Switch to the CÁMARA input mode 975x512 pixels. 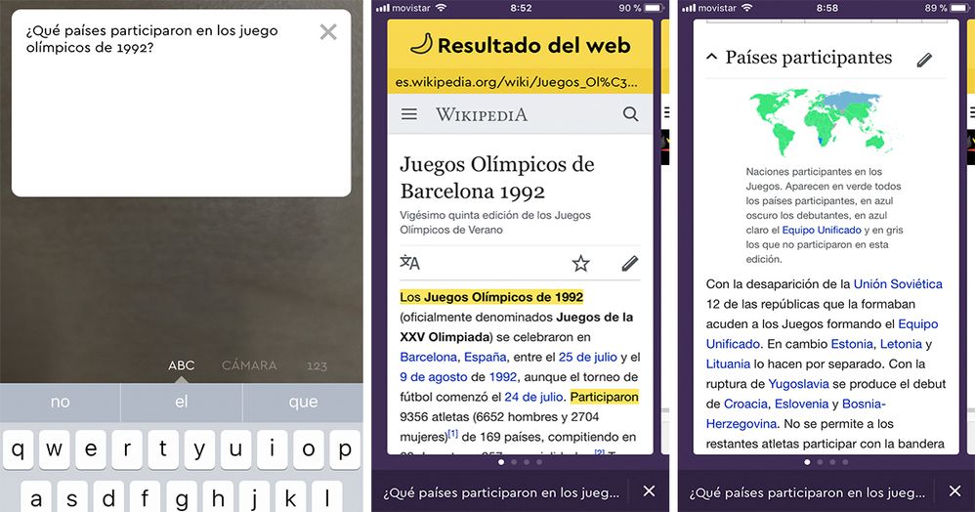249,365
